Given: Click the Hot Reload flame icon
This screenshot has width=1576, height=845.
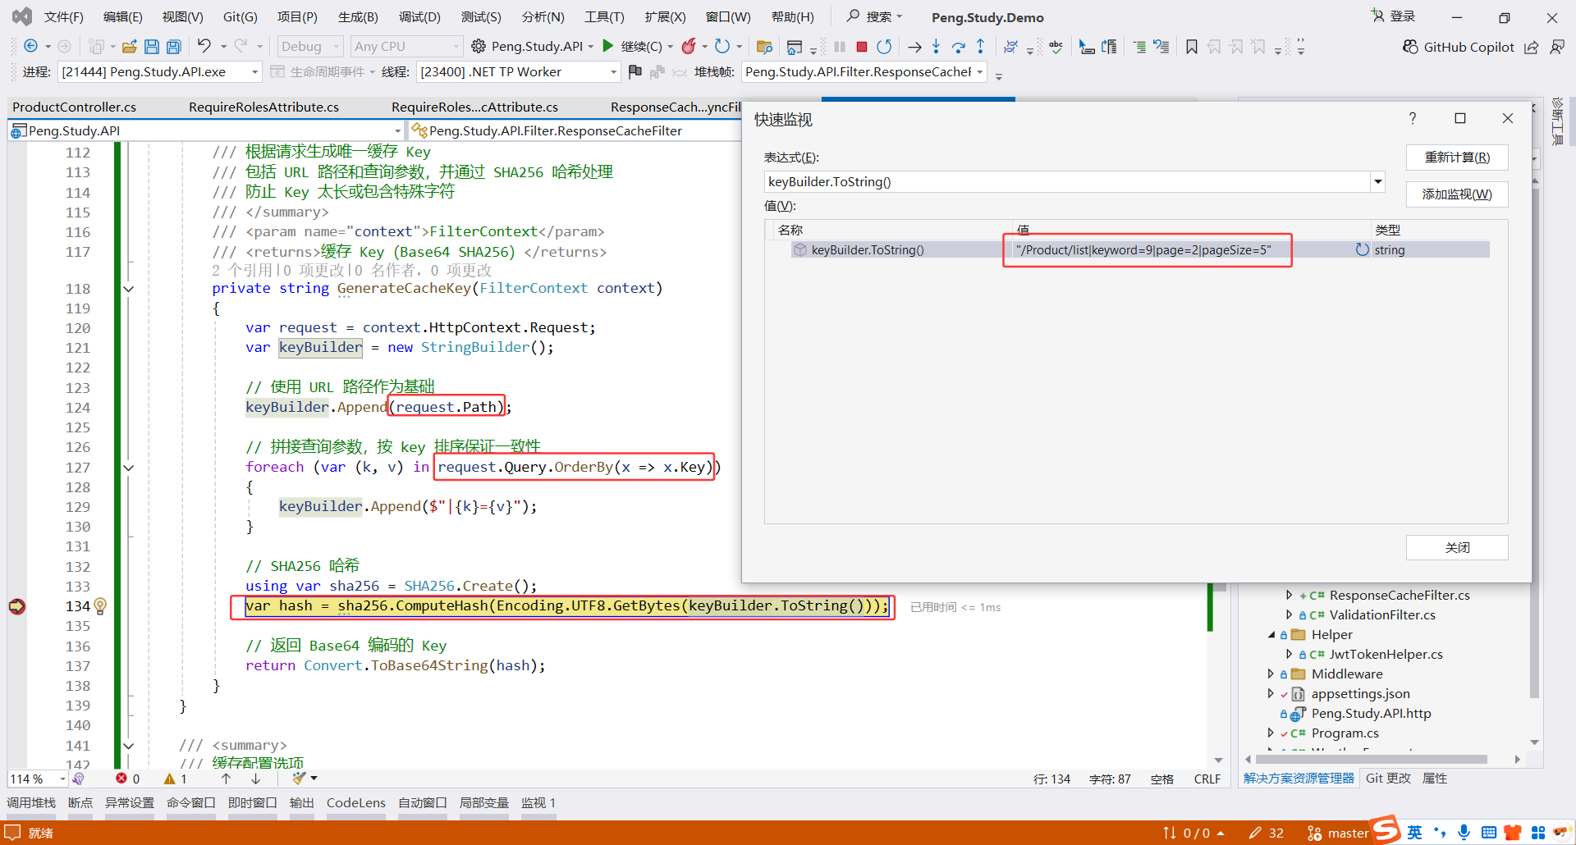Looking at the screenshot, I should pos(689,47).
